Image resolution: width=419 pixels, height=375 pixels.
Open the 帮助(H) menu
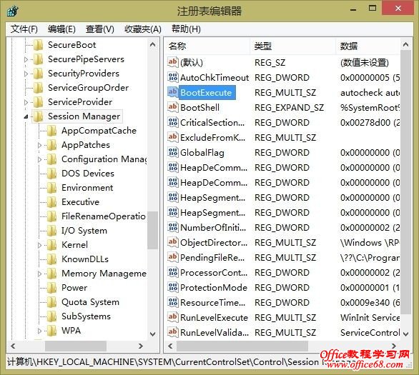click(186, 29)
